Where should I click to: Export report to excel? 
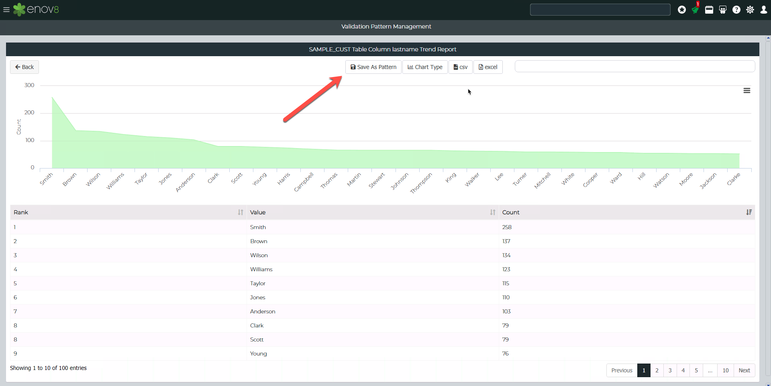point(488,67)
